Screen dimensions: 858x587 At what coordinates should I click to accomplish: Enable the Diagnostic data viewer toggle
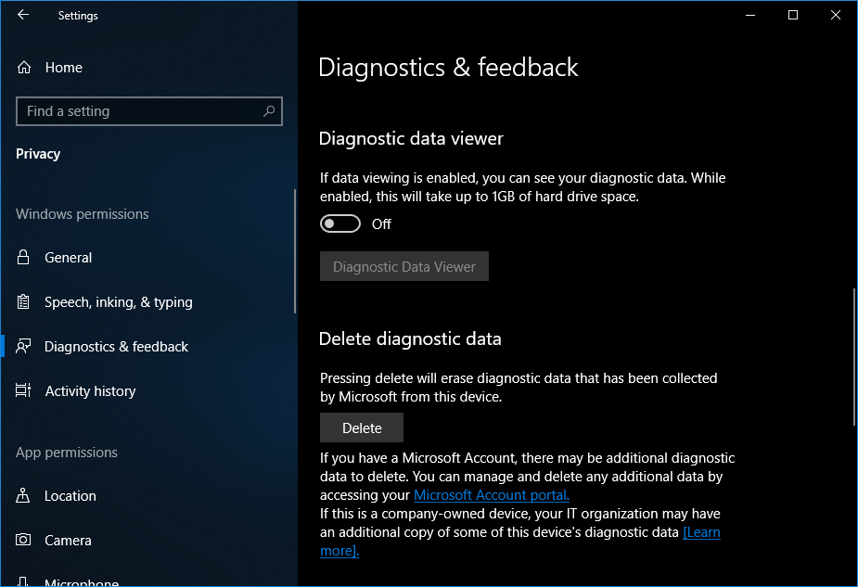click(339, 224)
